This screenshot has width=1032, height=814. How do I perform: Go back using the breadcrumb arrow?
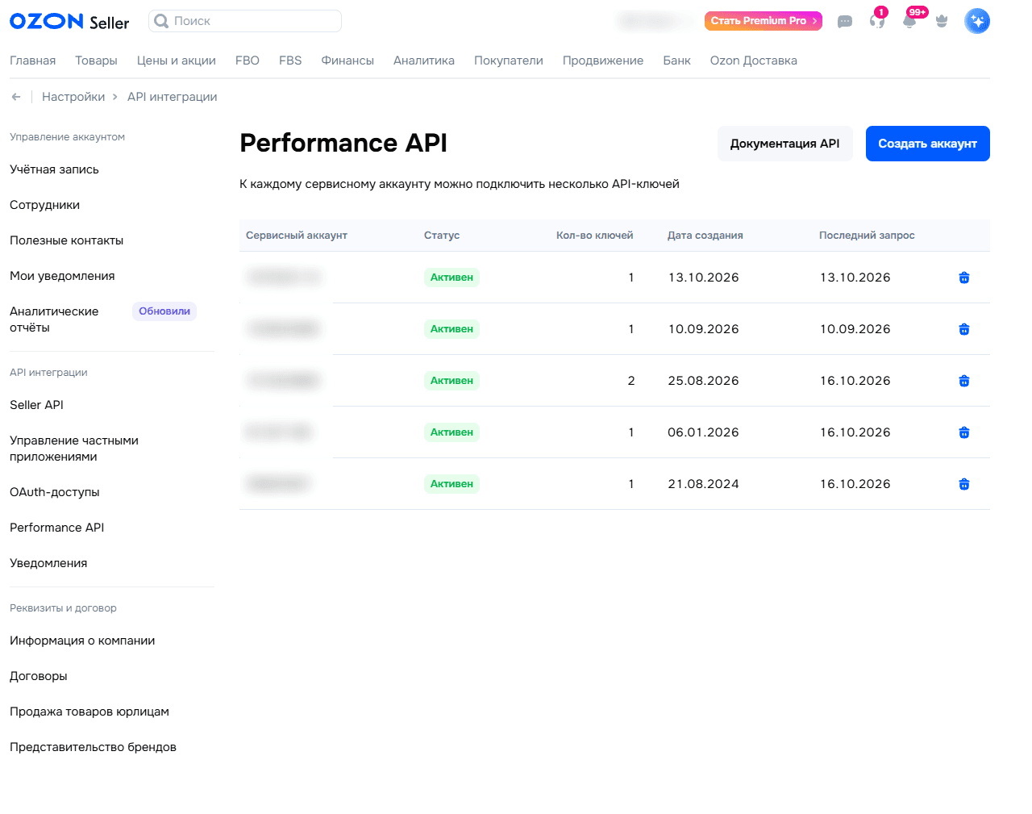pyautogui.click(x=16, y=97)
